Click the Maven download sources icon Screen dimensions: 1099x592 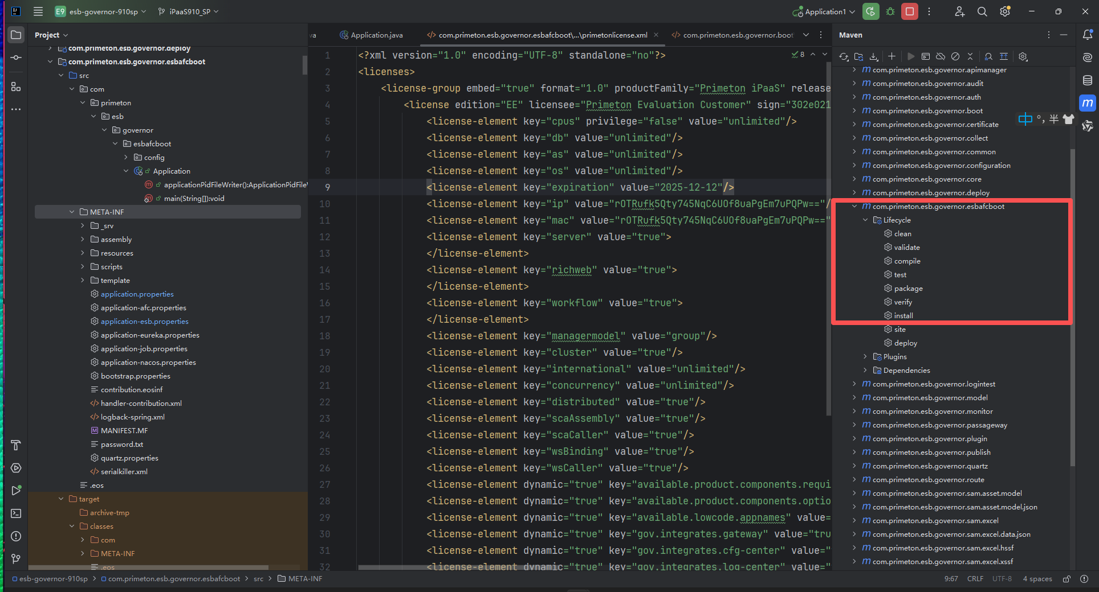[874, 56]
